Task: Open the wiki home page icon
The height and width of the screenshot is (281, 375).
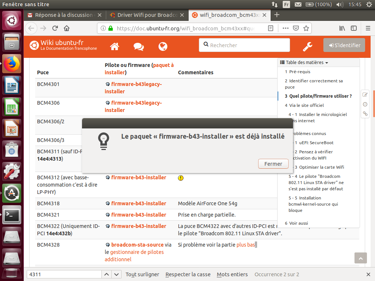Action: [x=115, y=46]
